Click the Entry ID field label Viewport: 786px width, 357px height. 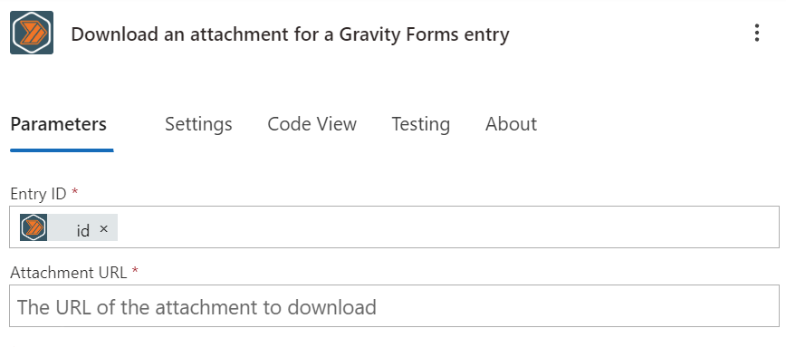coord(39,194)
